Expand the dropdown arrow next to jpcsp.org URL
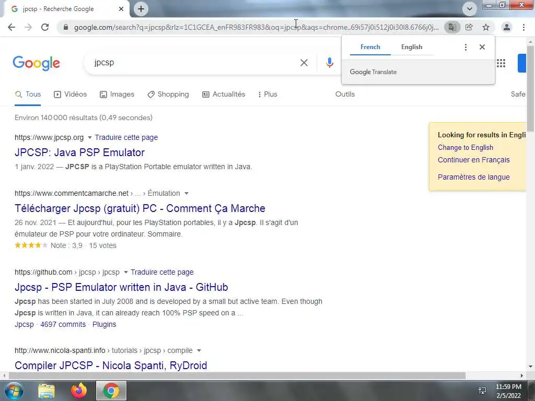 tap(90, 137)
